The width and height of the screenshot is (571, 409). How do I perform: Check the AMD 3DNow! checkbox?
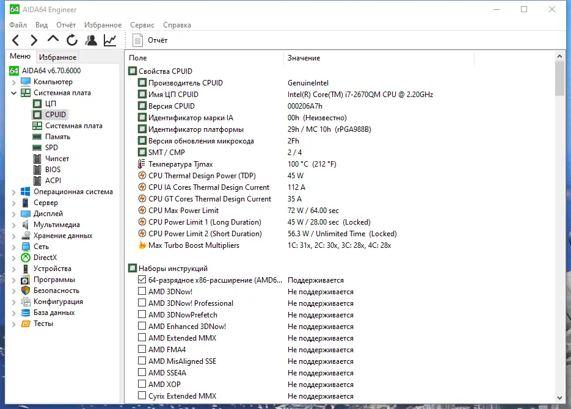coord(141,291)
